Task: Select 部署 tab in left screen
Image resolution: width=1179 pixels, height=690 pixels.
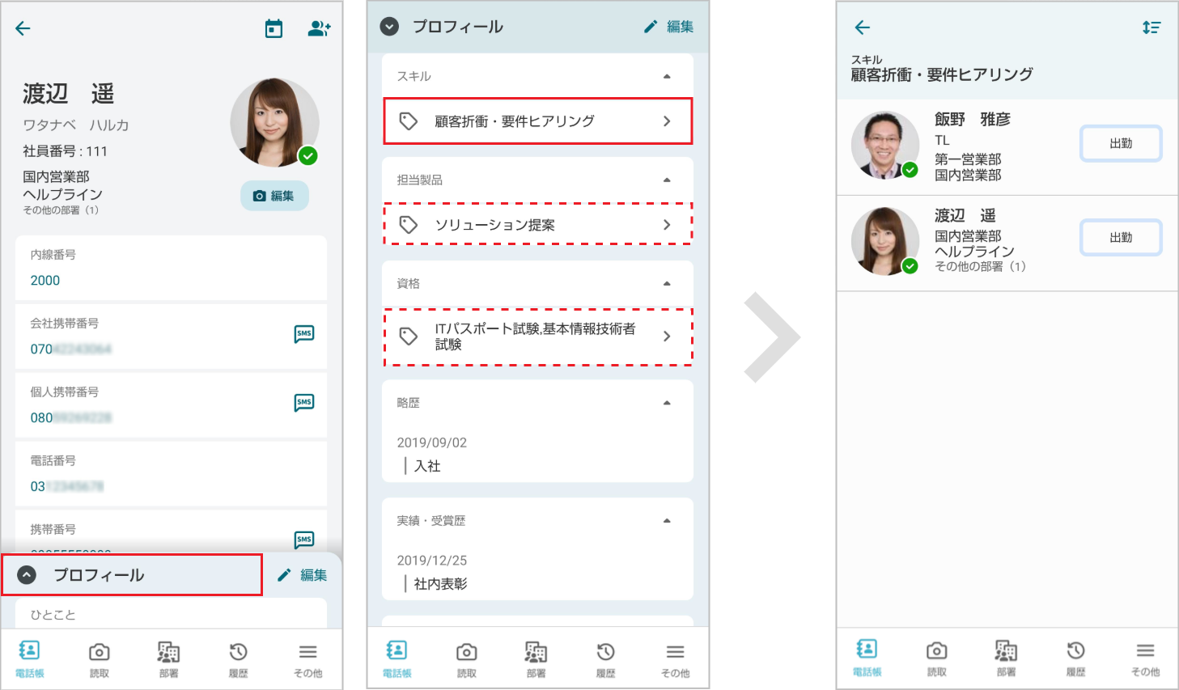Action: [x=169, y=658]
